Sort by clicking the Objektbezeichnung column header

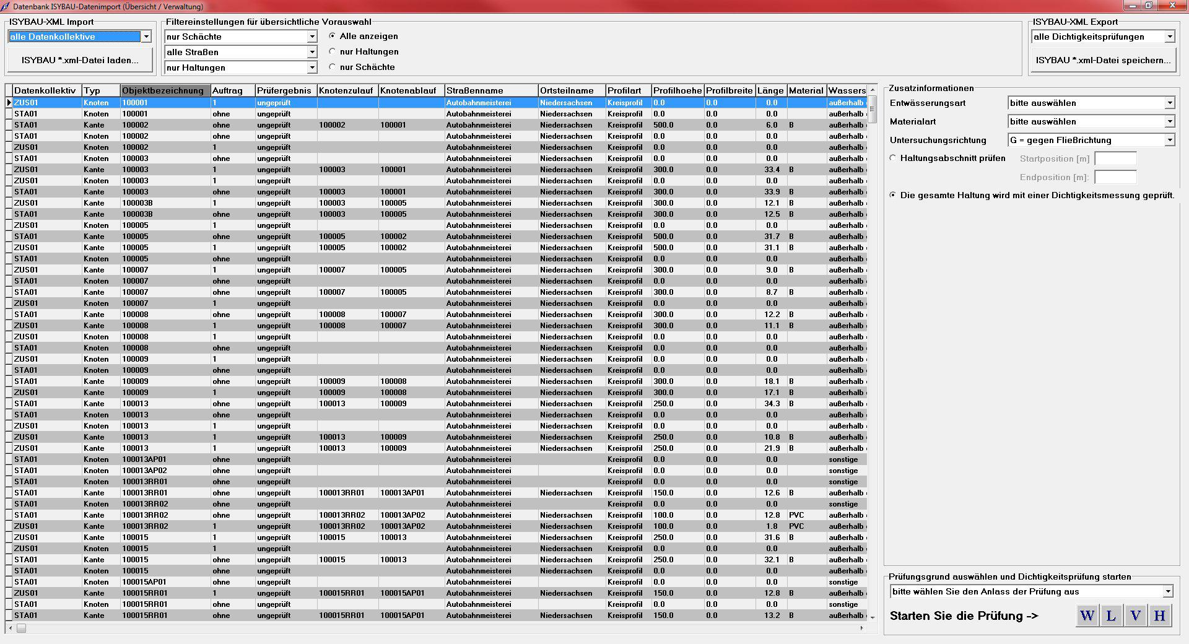[165, 90]
